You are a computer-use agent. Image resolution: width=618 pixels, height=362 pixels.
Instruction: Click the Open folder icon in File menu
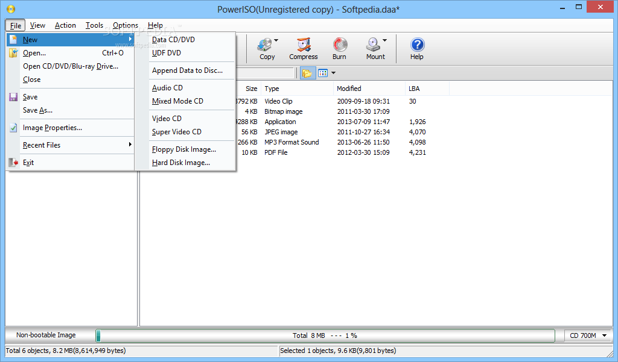click(x=13, y=53)
